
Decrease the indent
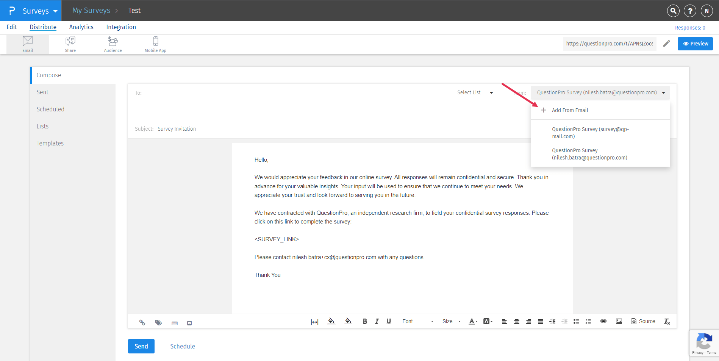(x=564, y=321)
